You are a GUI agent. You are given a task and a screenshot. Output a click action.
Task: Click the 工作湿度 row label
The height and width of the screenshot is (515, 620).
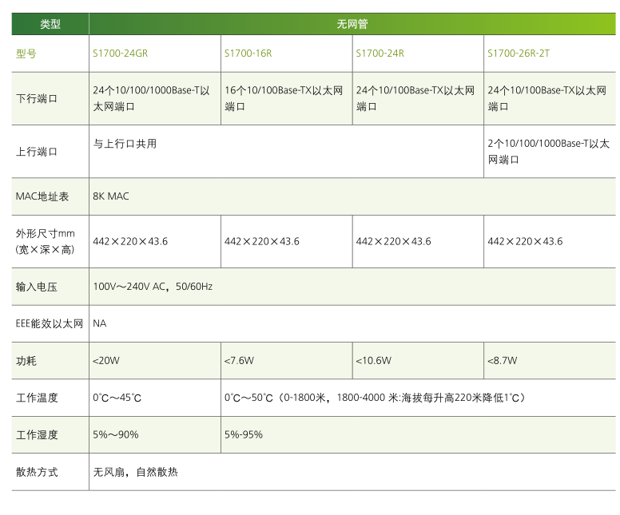tap(37, 435)
